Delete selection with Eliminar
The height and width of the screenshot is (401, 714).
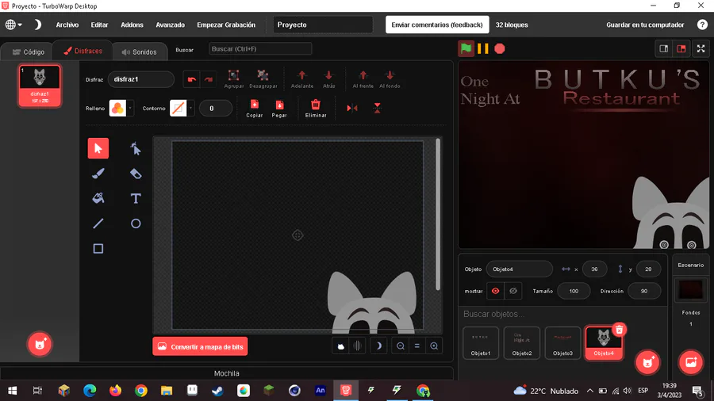(x=316, y=109)
